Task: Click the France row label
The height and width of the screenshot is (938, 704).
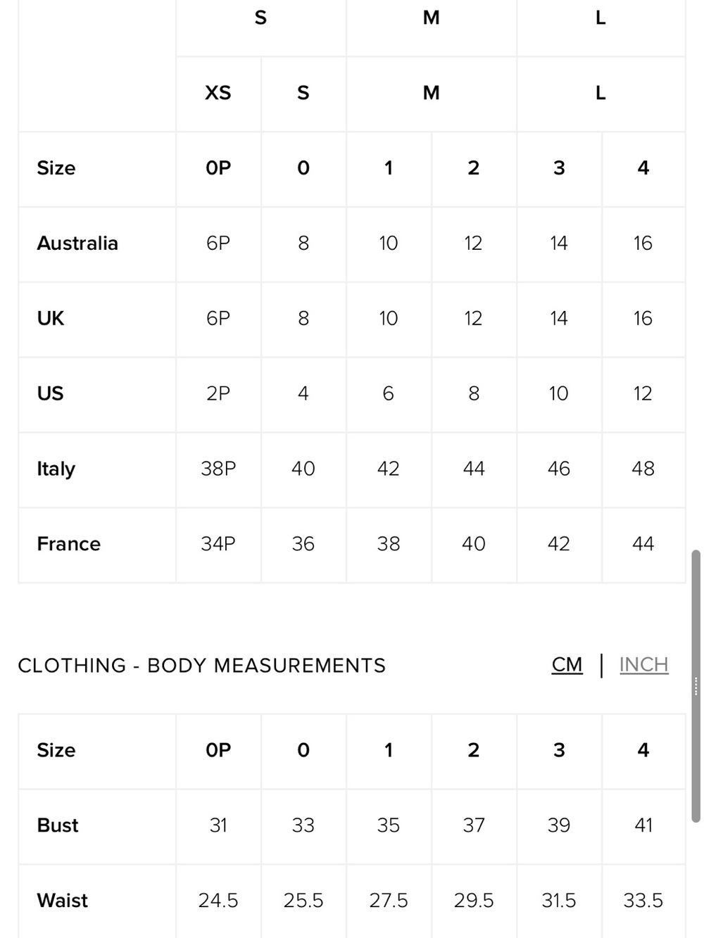Action: click(x=68, y=544)
